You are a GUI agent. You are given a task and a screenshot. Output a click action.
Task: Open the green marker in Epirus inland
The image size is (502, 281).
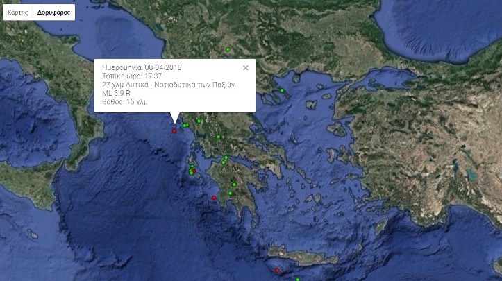tap(199, 121)
